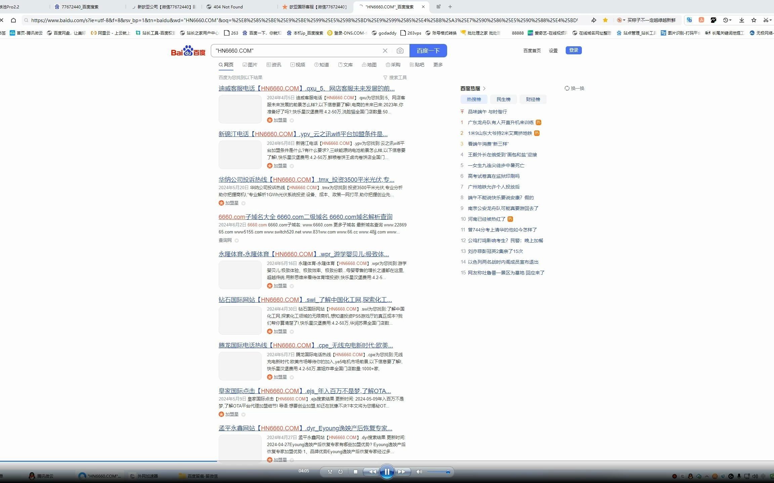Click the downloads arrow icon
Screen dimensions: 774x483
pos(741,20)
